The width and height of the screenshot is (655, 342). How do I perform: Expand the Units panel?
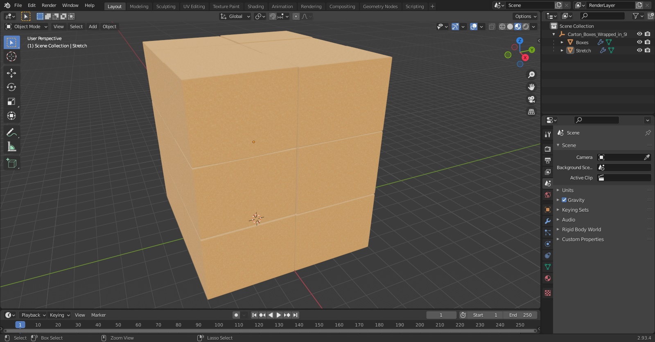click(x=567, y=190)
